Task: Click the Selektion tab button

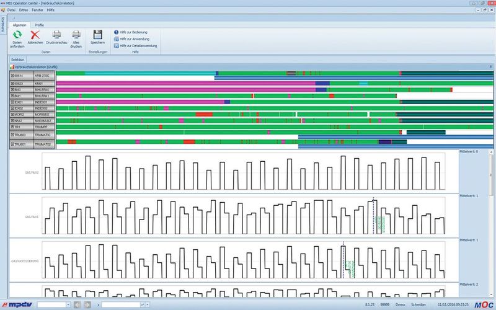Action: tap(18, 60)
